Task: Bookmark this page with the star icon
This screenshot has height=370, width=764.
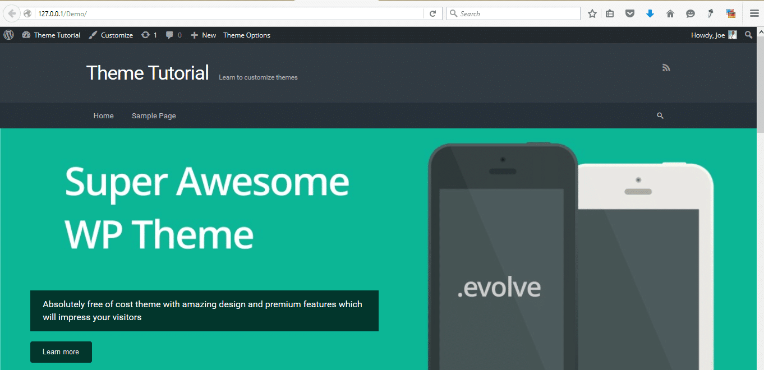Action: pyautogui.click(x=592, y=13)
